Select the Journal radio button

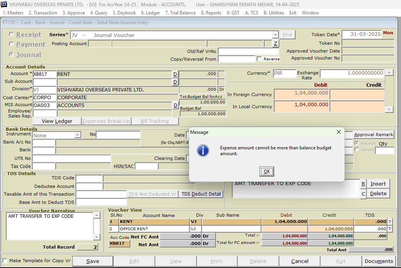pos(11,55)
